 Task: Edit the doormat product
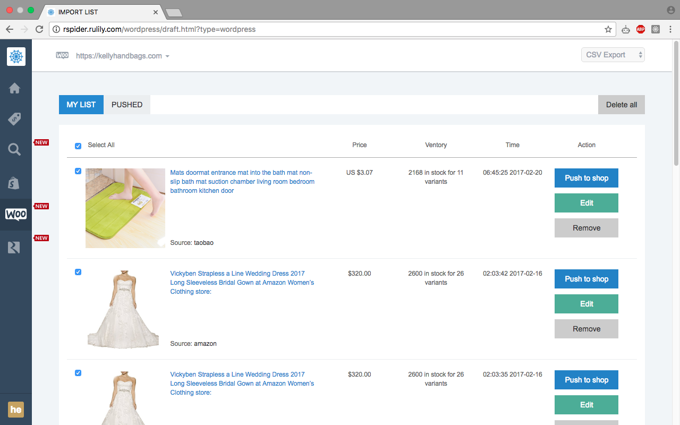pyautogui.click(x=586, y=203)
